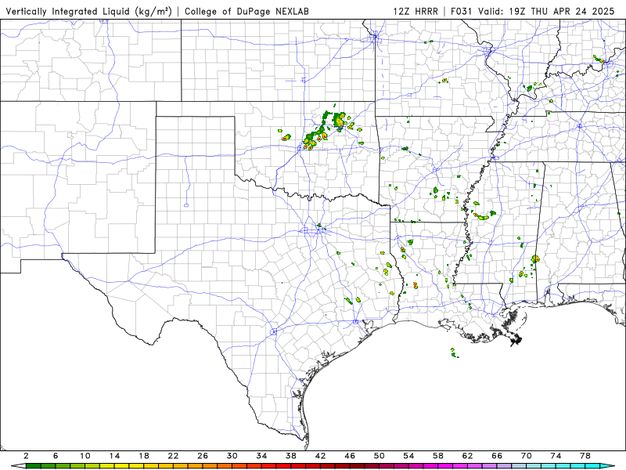
Task: Click the color scale label '58'
Action: (438, 456)
